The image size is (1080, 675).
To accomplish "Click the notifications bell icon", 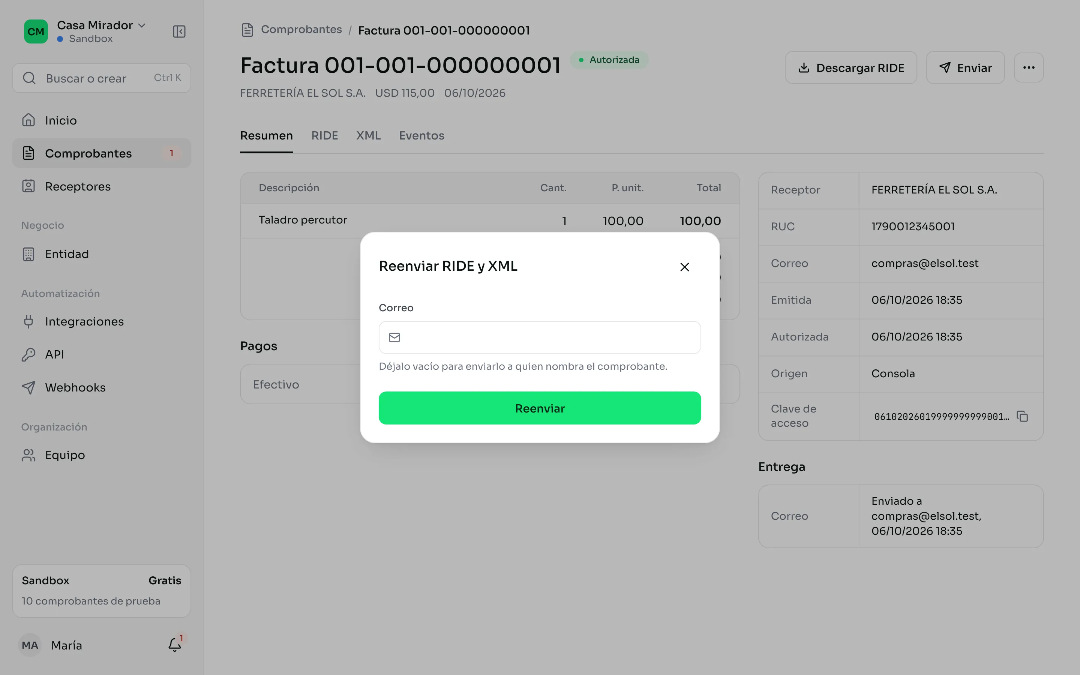I will 174,645.
